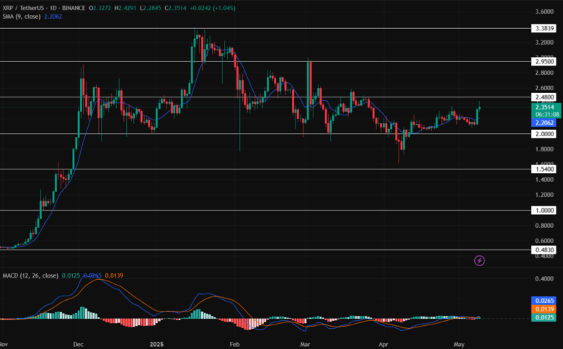
Task: Click the countdown timer 06:31:08
Action: point(547,115)
